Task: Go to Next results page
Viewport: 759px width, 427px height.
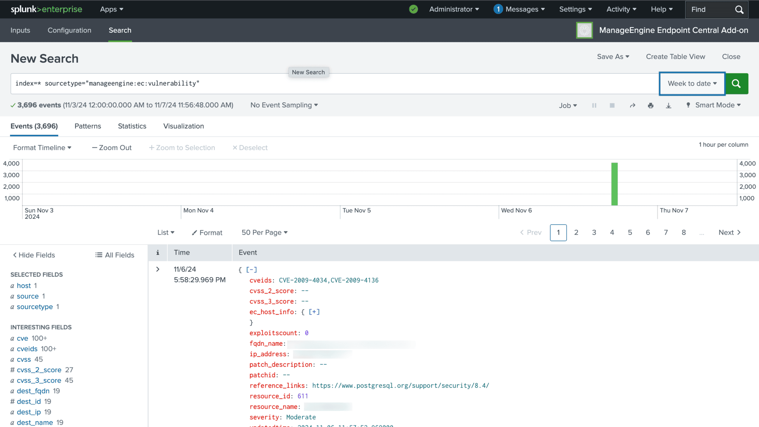Action: [729, 232]
